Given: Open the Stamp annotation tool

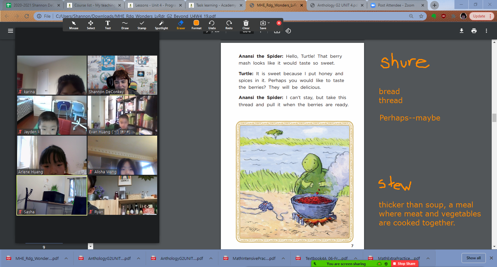Looking at the screenshot, I should coord(142,25).
